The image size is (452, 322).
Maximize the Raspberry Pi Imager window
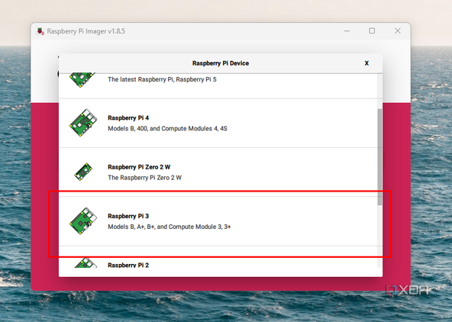pyautogui.click(x=372, y=31)
